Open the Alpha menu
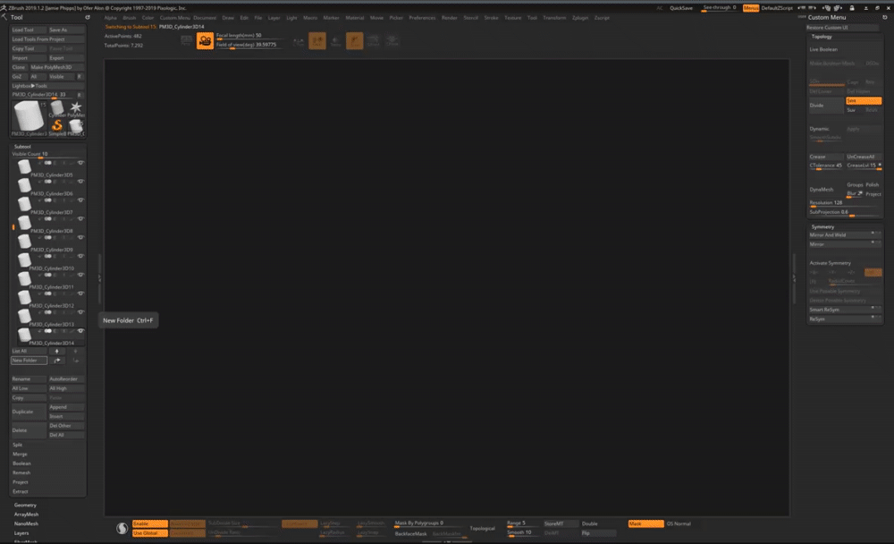The width and height of the screenshot is (894, 544). 111,18
